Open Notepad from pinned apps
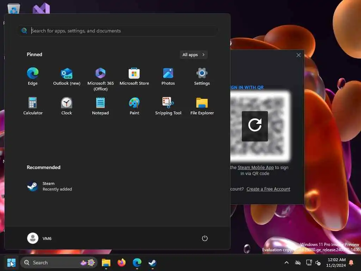Viewport: 361px width, 271px height. (x=100, y=106)
